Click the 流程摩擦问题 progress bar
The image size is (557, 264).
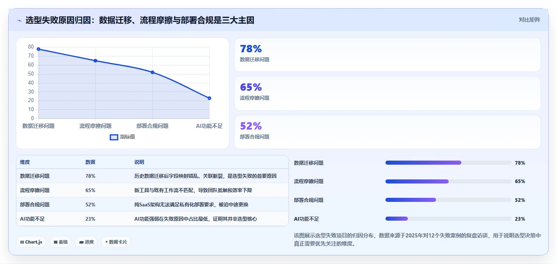[x=448, y=181]
